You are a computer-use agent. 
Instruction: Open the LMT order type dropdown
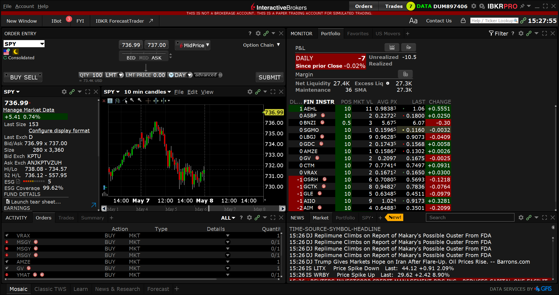tap(120, 75)
